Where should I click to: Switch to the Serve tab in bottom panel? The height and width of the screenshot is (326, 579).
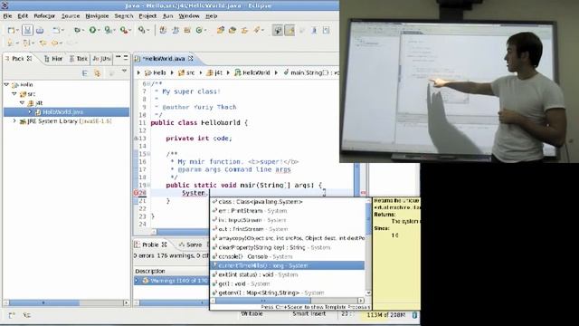click(190, 244)
